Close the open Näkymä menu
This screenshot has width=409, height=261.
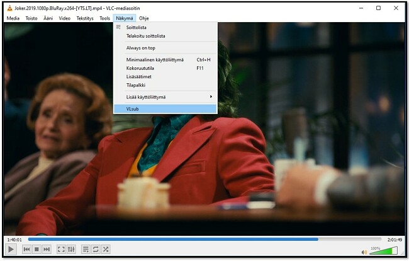pyautogui.click(x=125, y=18)
